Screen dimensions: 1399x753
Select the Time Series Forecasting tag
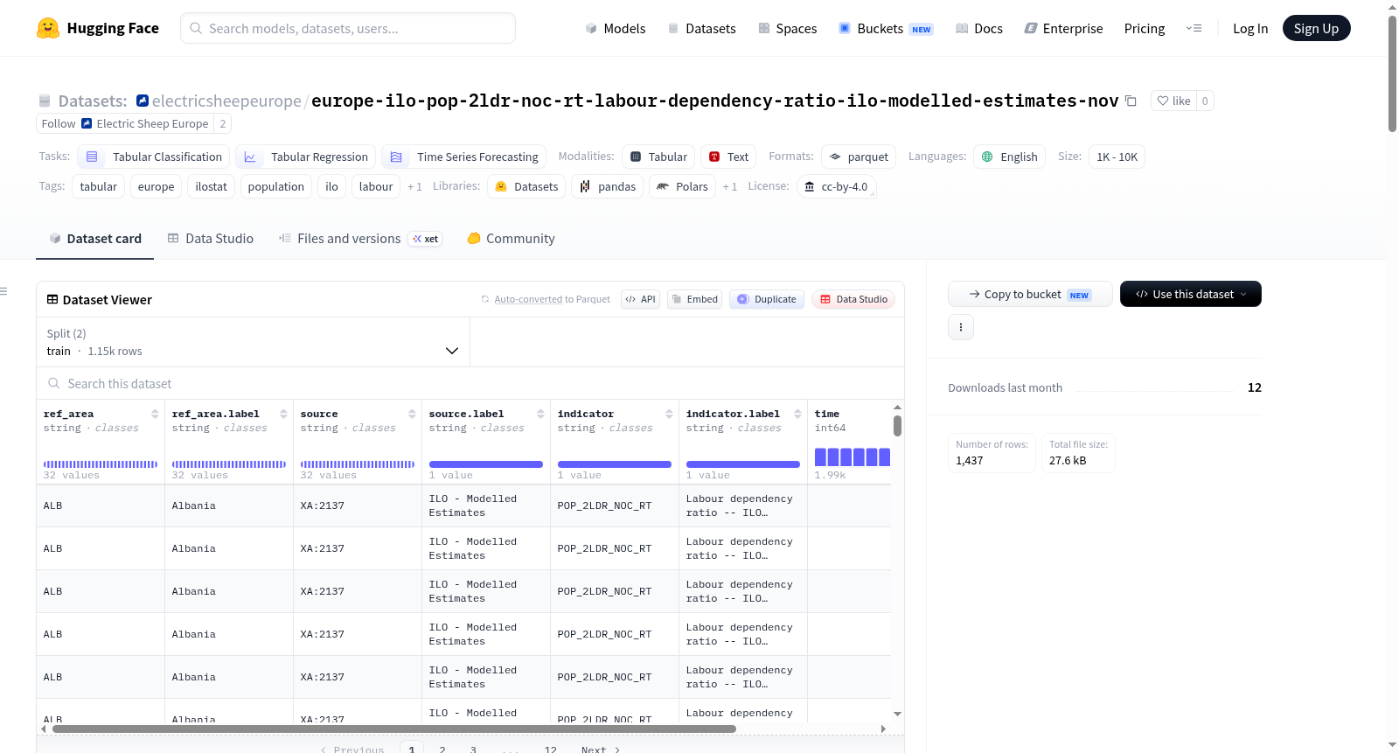tap(463, 157)
